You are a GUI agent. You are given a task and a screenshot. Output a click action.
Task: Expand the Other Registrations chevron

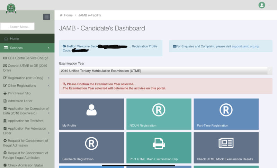click(49, 85)
